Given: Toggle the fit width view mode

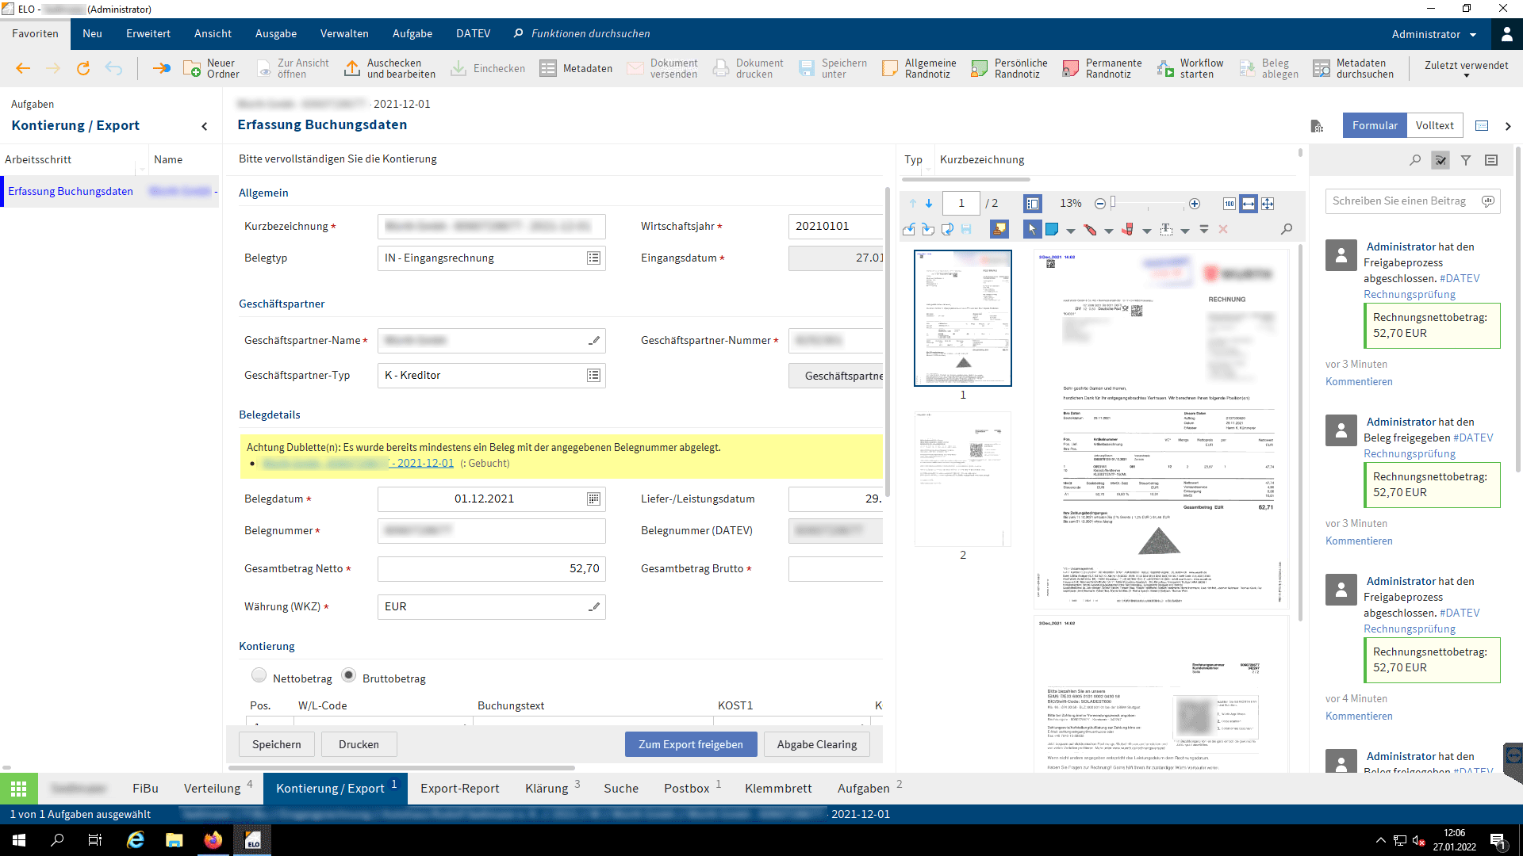Looking at the screenshot, I should pos(1249,204).
